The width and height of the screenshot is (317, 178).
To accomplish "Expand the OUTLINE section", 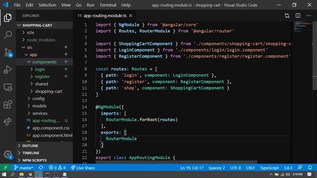I will click(x=45, y=145).
